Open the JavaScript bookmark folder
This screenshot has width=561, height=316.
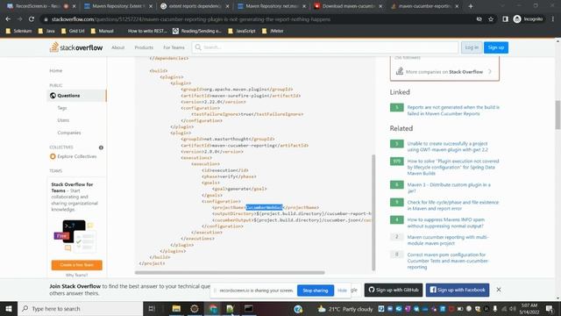point(242,32)
